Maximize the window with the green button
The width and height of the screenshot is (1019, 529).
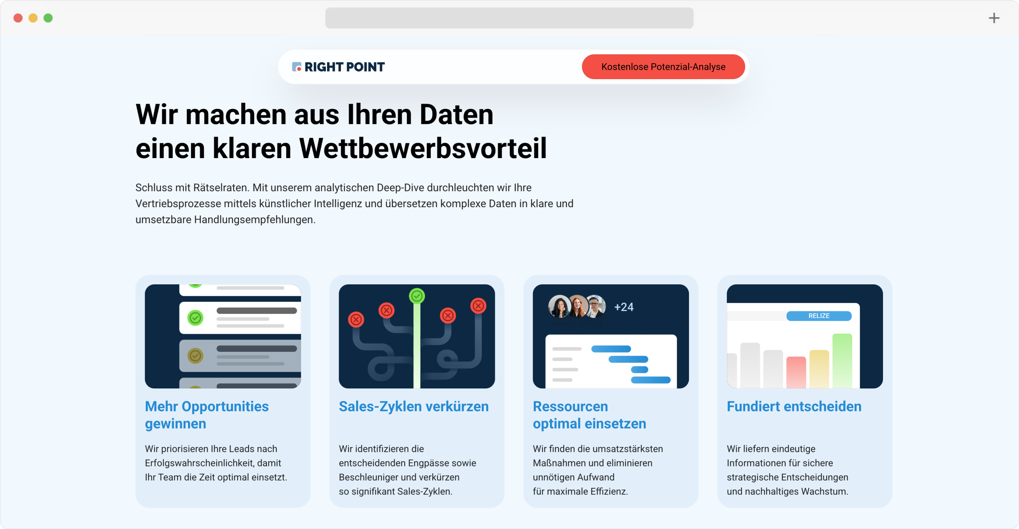pyautogui.click(x=48, y=18)
